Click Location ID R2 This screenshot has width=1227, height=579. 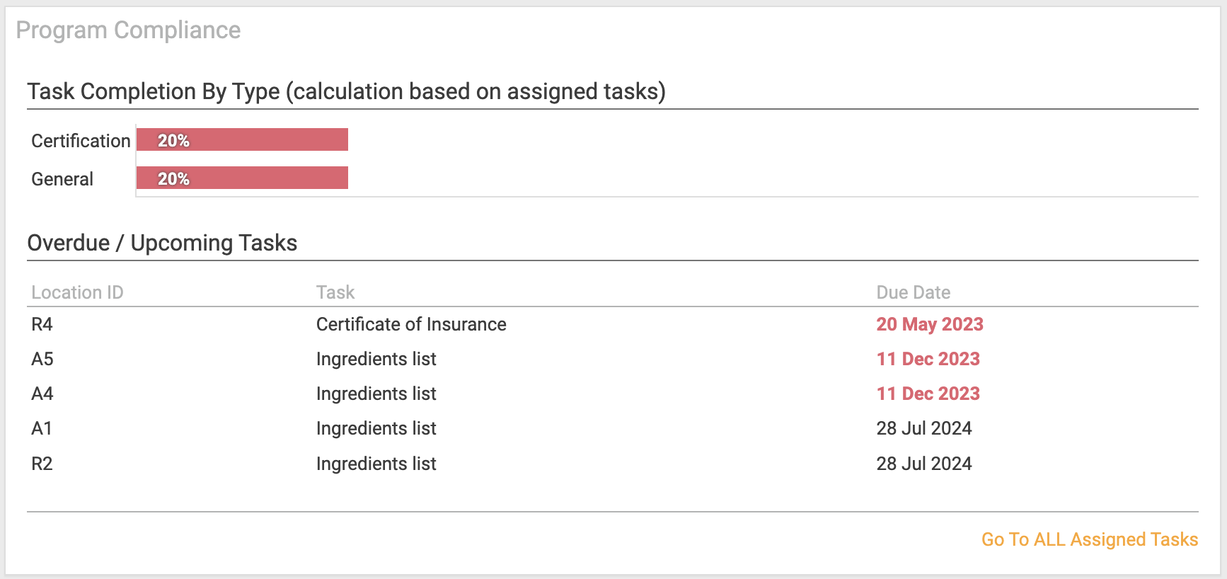coord(42,464)
